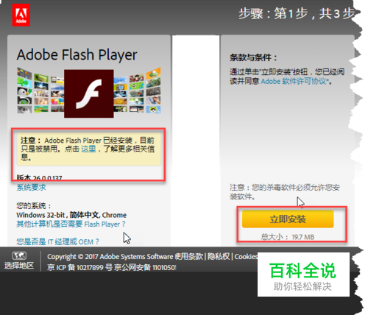368x315 pixels.
Task: Click the antivirus 注意 notice text
Action: 285,192
